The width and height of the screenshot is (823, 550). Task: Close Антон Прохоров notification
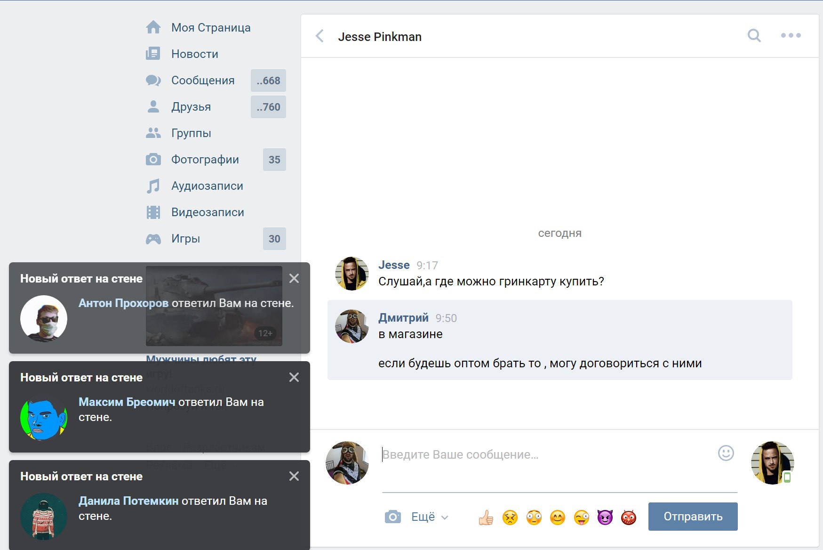point(294,278)
